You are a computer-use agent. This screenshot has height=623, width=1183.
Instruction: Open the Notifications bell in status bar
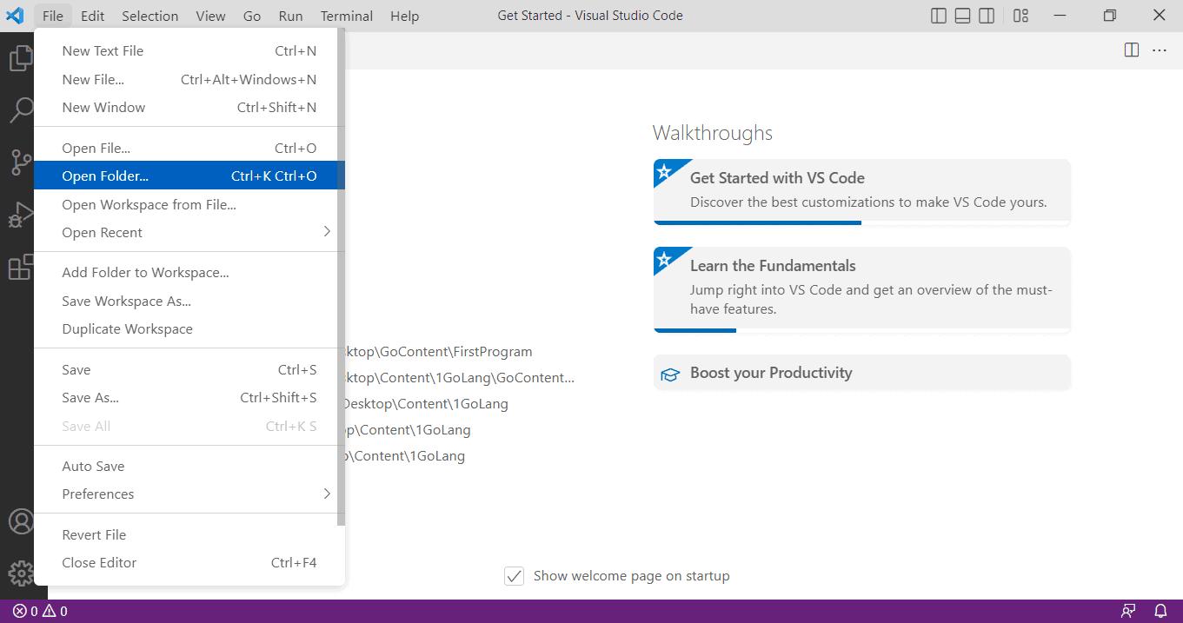click(x=1162, y=611)
